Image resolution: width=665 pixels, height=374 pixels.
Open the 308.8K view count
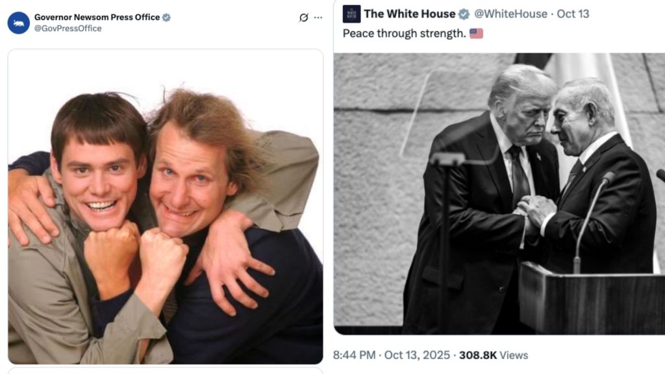477,355
